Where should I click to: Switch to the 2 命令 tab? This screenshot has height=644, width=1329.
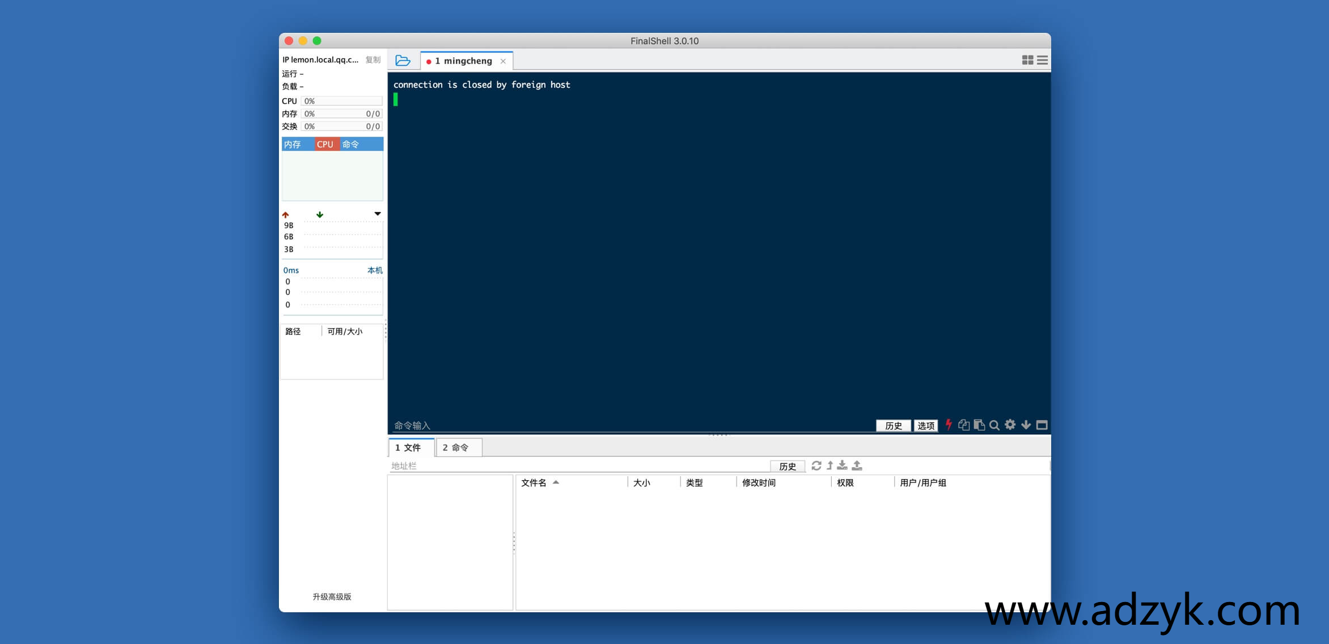click(458, 447)
